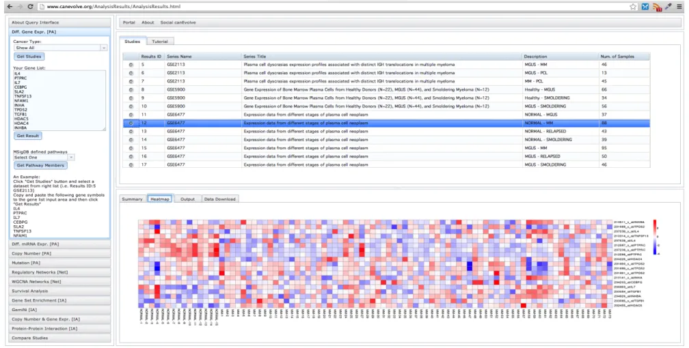Open the MSigDB pathways Select One dropdown
The image size is (689, 348).
pyautogui.click(x=44, y=157)
